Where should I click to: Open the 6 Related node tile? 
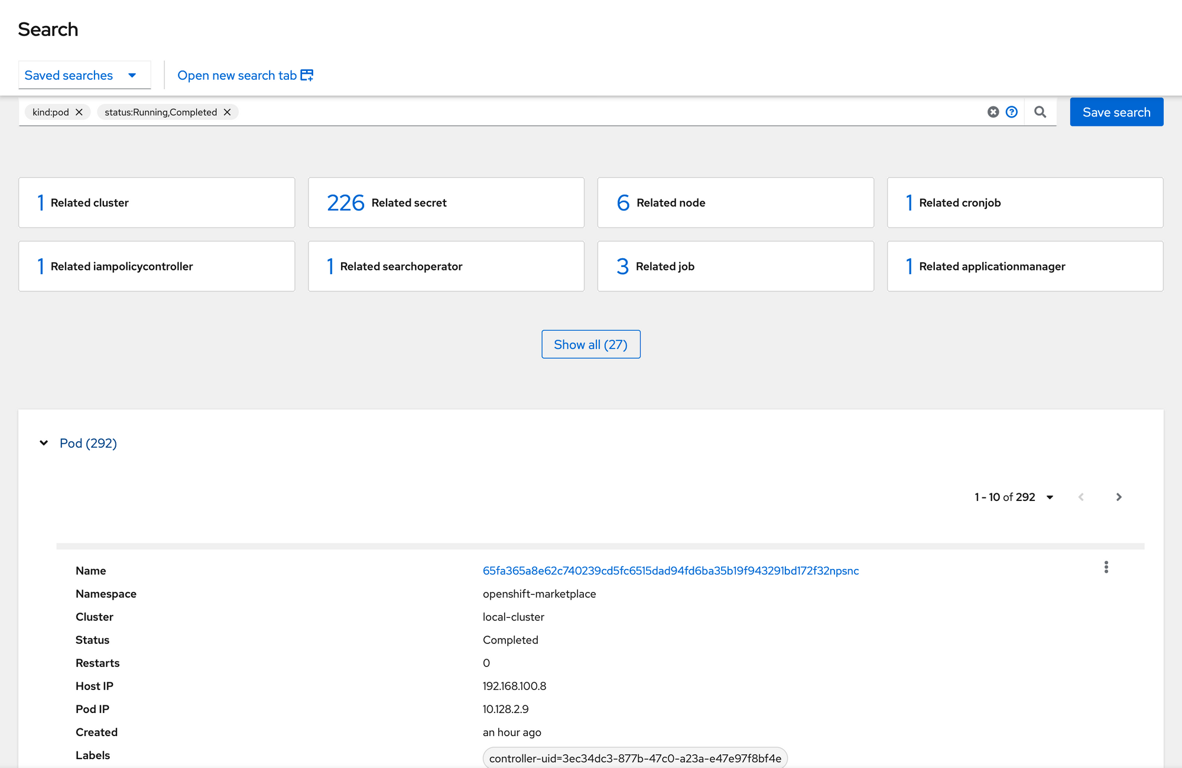click(735, 203)
